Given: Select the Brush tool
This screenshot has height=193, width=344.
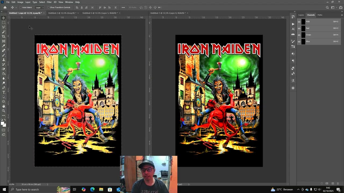Looking at the screenshot, I should tap(3, 55).
